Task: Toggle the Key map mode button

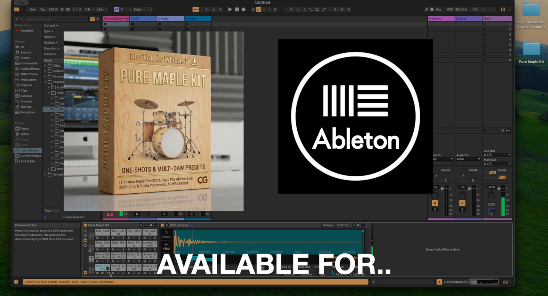Action: tap(438, 9)
